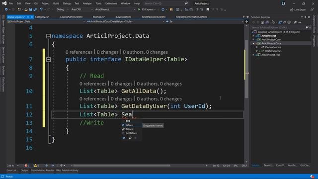318x179 pixels.
Task: Close the IDataHelper.cs tab
Action: 32,17
